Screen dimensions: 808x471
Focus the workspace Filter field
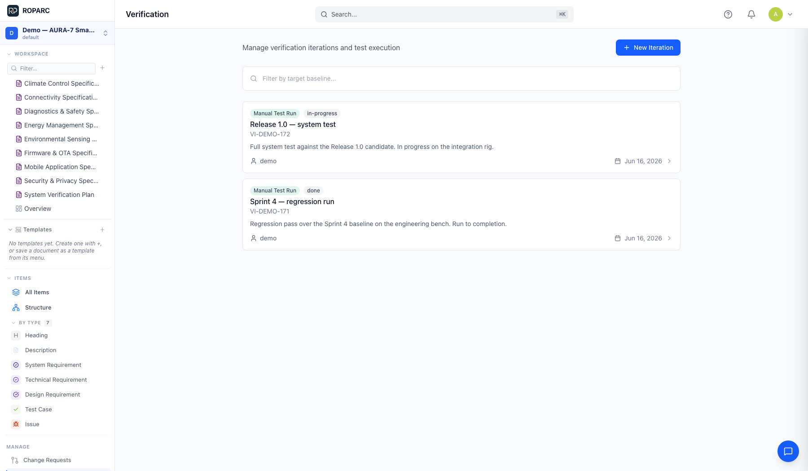pyautogui.click(x=51, y=68)
